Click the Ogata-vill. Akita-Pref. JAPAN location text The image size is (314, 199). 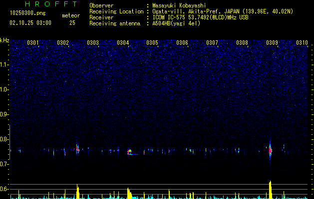tap(223, 11)
